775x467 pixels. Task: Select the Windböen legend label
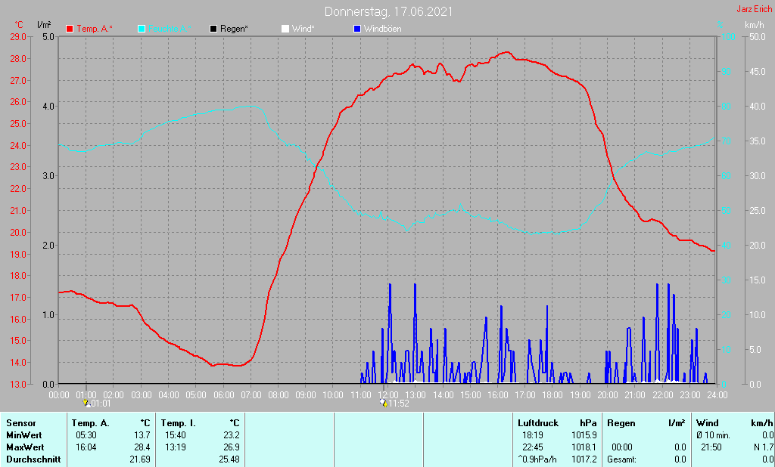tap(383, 29)
